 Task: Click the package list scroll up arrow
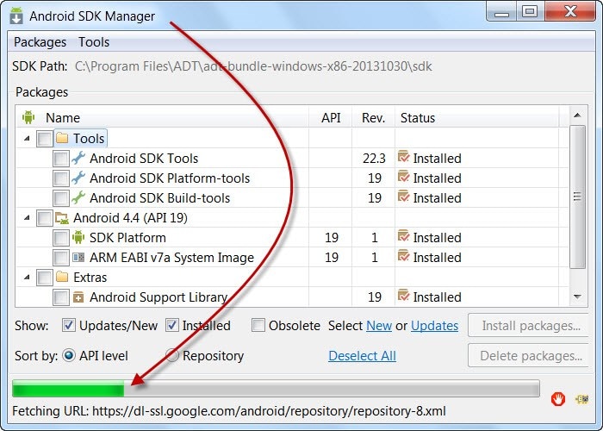(x=577, y=115)
